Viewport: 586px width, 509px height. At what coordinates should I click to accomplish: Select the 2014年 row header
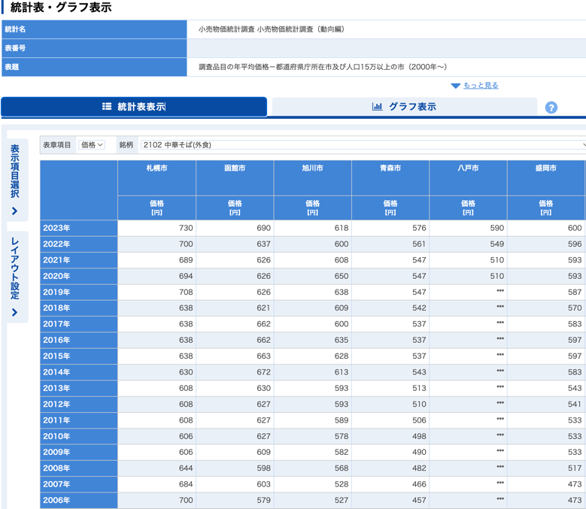tap(78, 372)
